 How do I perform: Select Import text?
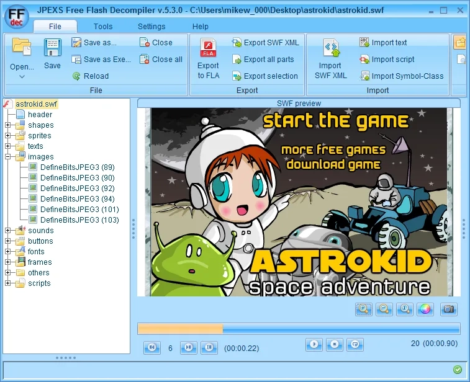point(383,43)
